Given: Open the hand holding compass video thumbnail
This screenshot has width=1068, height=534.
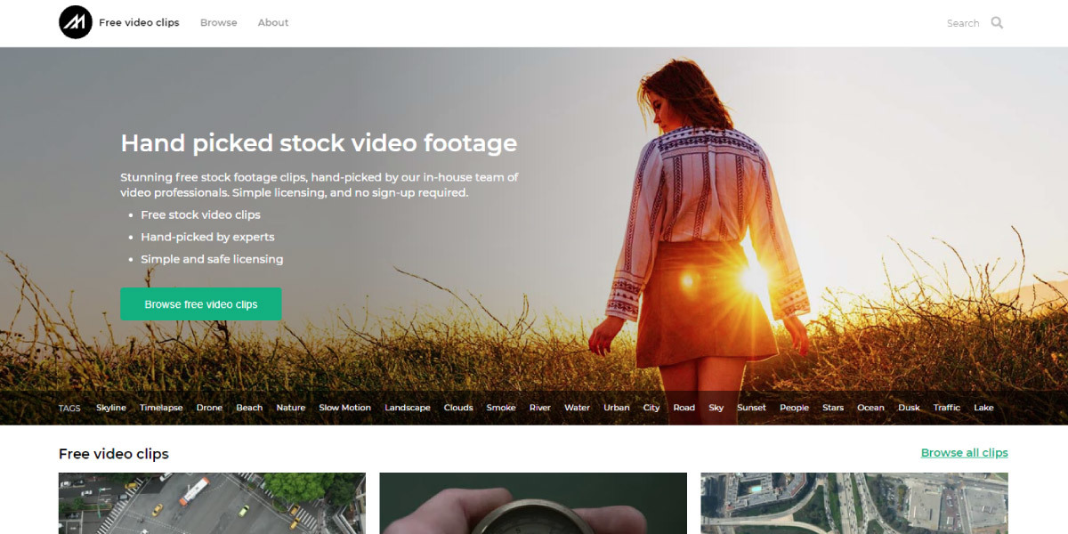Looking at the screenshot, I should 533,503.
